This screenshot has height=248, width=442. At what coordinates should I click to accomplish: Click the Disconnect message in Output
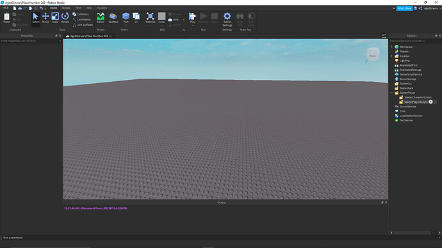(95, 208)
